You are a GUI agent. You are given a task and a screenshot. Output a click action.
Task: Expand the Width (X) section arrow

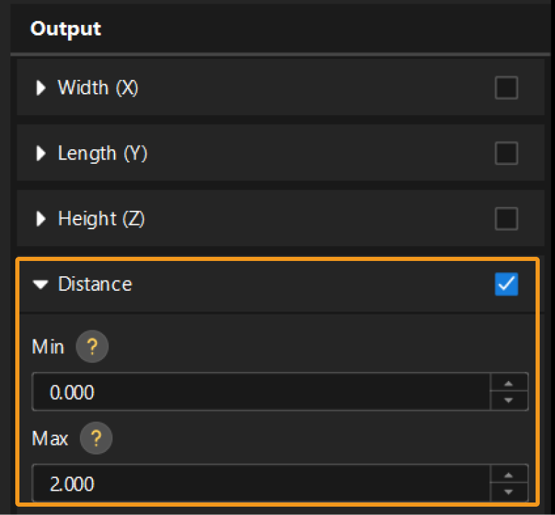click(x=42, y=88)
